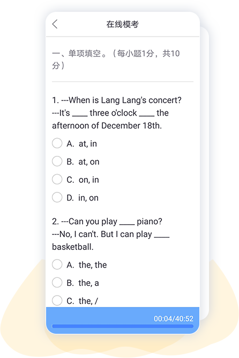Click the 'the, the' answer label text
The height and width of the screenshot is (358, 239).
[93, 265]
